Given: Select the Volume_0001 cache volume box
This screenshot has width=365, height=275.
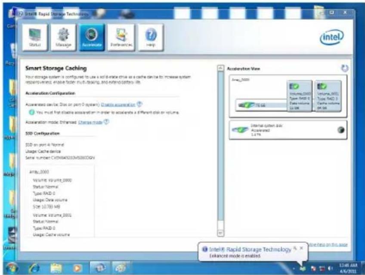Looking at the screenshot, I should pos(328,96).
